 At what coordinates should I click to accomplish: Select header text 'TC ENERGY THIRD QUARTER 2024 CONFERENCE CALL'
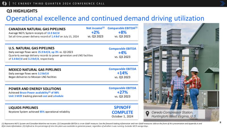pos(58,4)
